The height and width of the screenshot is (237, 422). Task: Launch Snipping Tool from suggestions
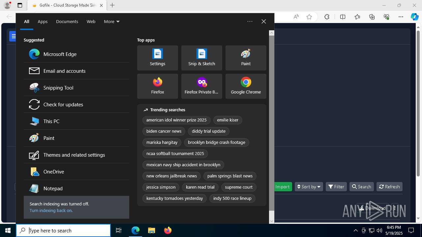point(76,88)
